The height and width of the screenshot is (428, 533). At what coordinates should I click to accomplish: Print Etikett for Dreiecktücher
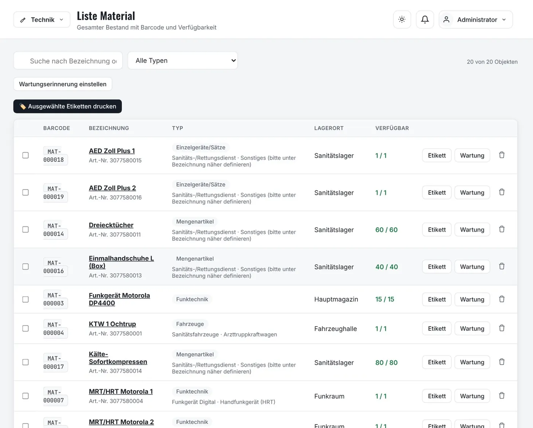(x=437, y=229)
